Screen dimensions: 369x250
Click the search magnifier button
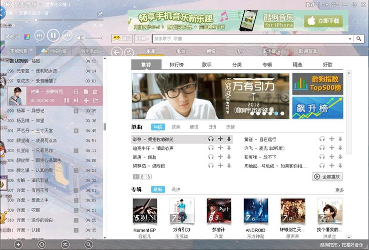[358, 38]
